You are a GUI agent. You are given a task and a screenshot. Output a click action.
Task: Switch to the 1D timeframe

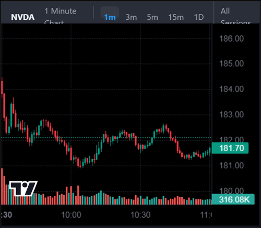point(199,17)
